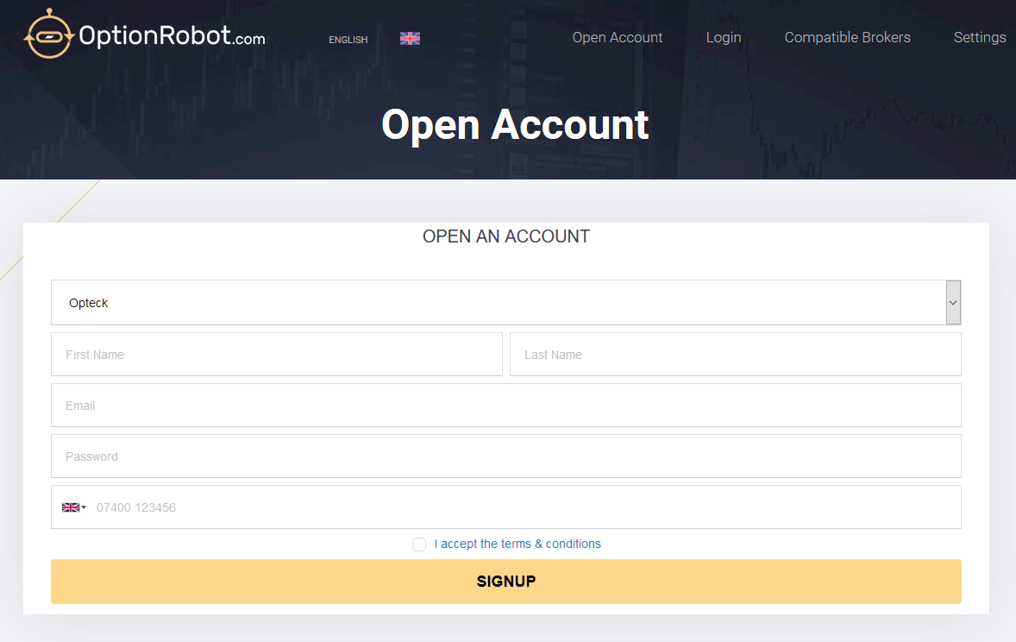Click the OptionRobot.com robot logo
This screenshot has width=1016, height=642.
pos(49,35)
